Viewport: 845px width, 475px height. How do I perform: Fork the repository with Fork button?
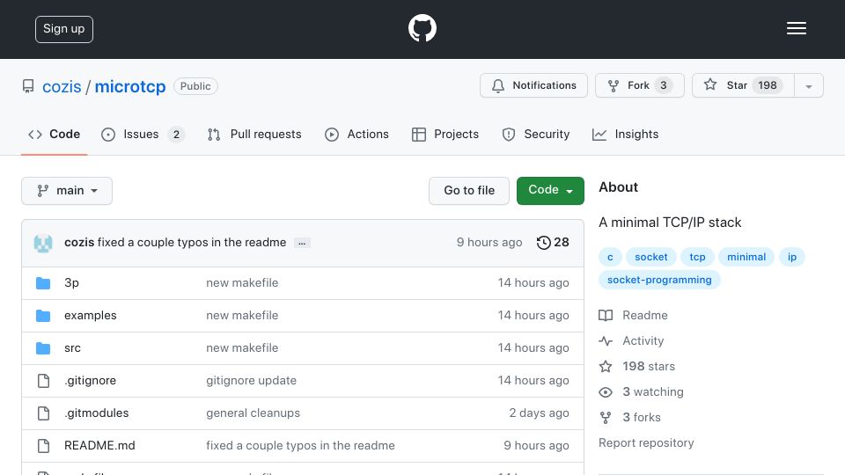pos(640,85)
